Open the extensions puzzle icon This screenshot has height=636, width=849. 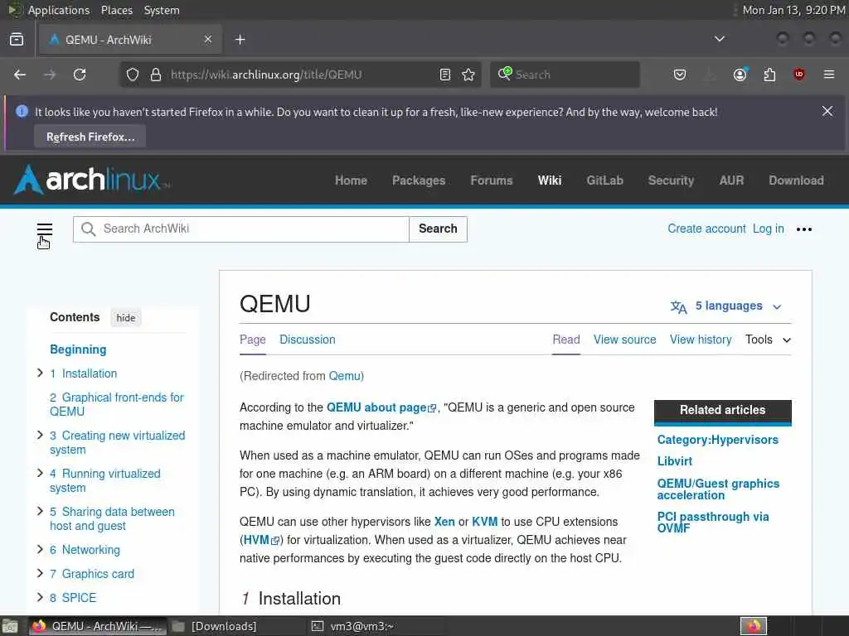(769, 75)
